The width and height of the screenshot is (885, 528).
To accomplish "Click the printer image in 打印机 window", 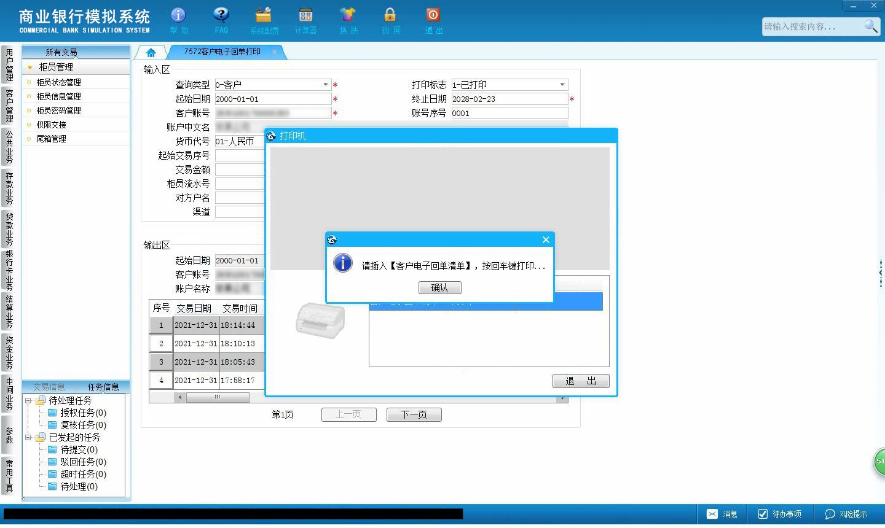I will pyautogui.click(x=320, y=320).
